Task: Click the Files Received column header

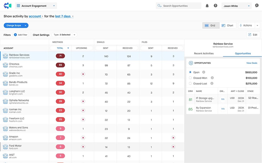Action: (x=172, y=48)
